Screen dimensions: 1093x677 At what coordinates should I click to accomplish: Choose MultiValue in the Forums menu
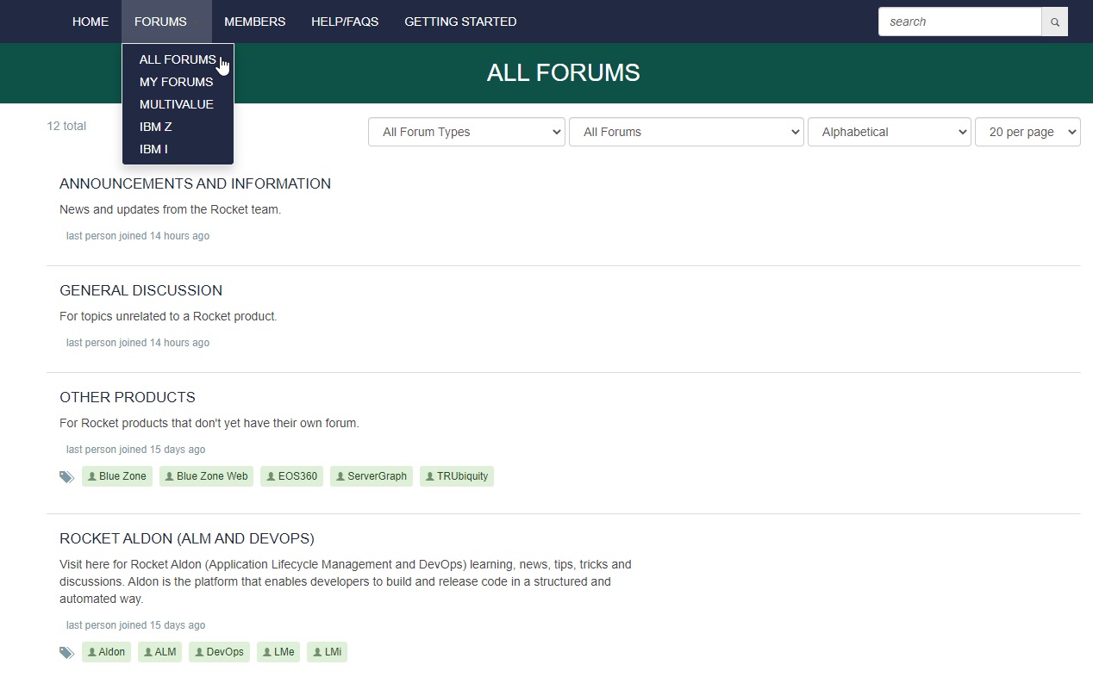[x=176, y=104]
